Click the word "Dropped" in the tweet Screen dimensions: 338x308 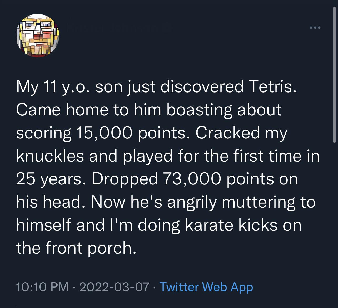(x=125, y=179)
